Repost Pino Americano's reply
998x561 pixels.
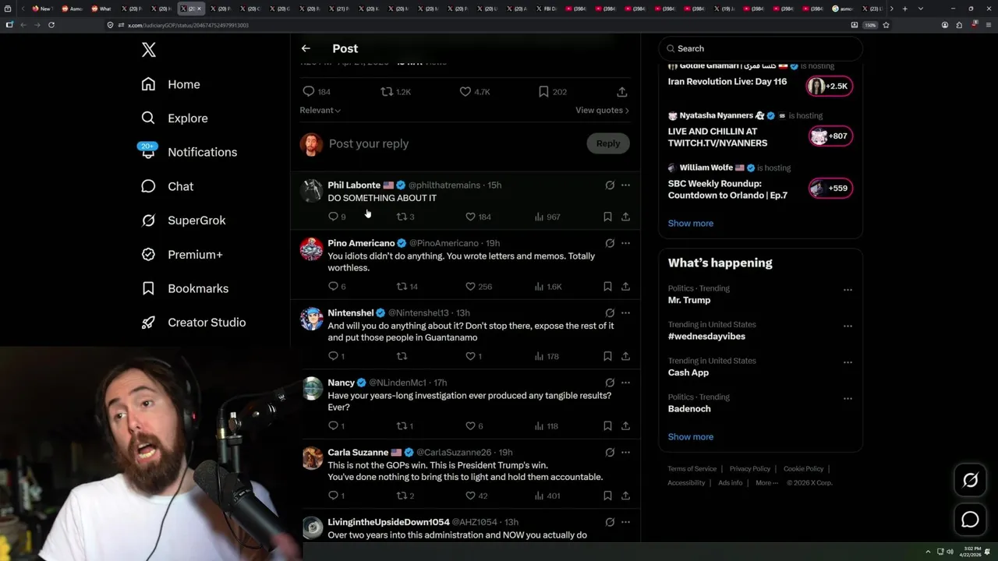[402, 287]
